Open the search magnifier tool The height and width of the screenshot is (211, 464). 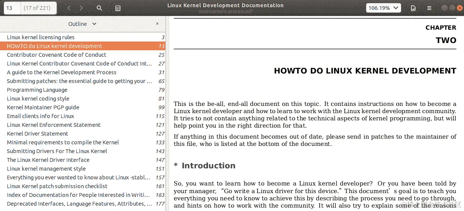(99, 8)
